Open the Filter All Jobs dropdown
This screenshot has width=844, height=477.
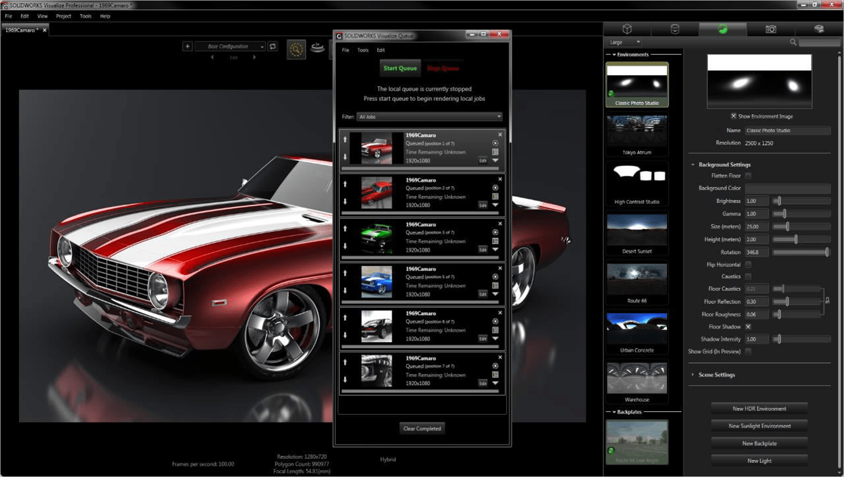point(430,117)
